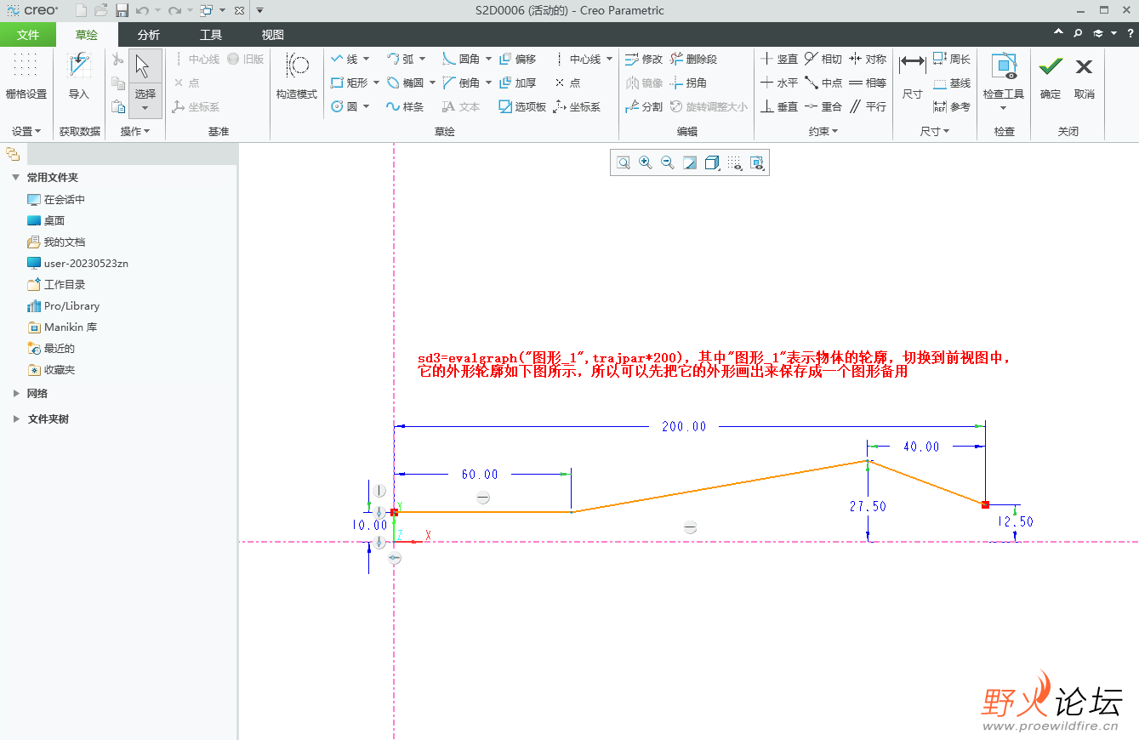Collapse the 常用文件夹 section
The width and height of the screenshot is (1139, 740).
point(15,178)
